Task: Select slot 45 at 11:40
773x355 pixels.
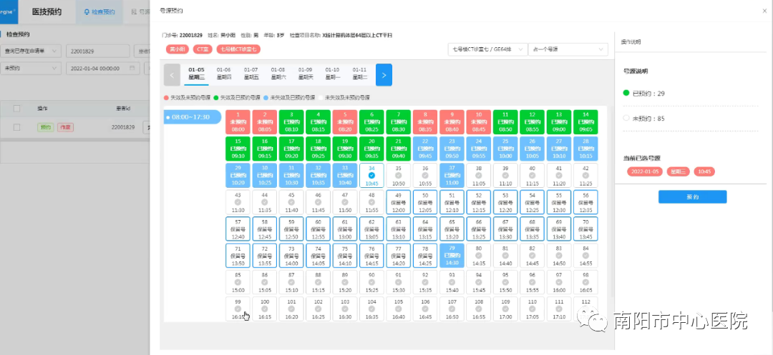Action: (291, 202)
